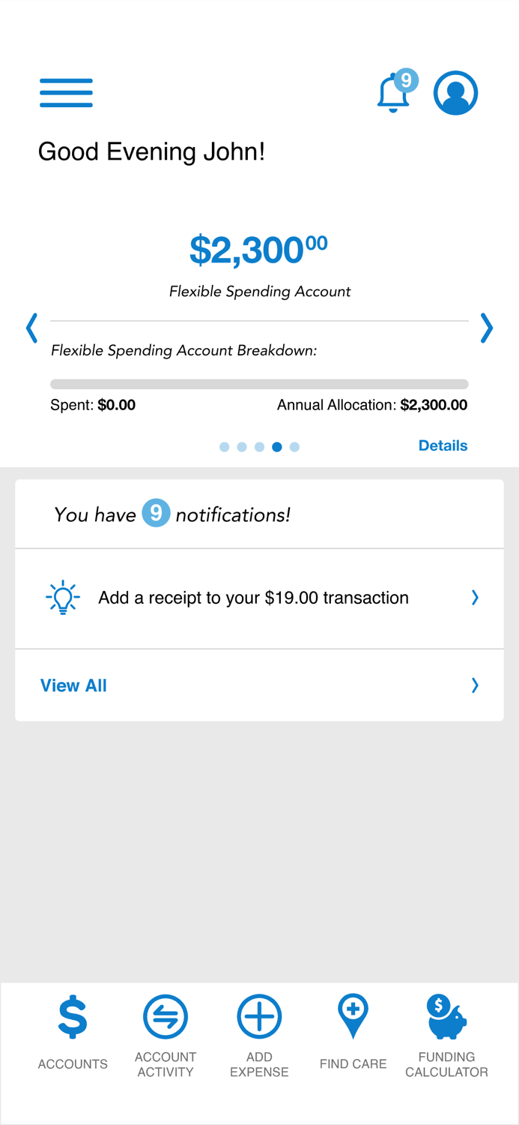The image size is (519, 1125).
Task: Open the Flexible Spending Account Details link
Action: coord(443,445)
